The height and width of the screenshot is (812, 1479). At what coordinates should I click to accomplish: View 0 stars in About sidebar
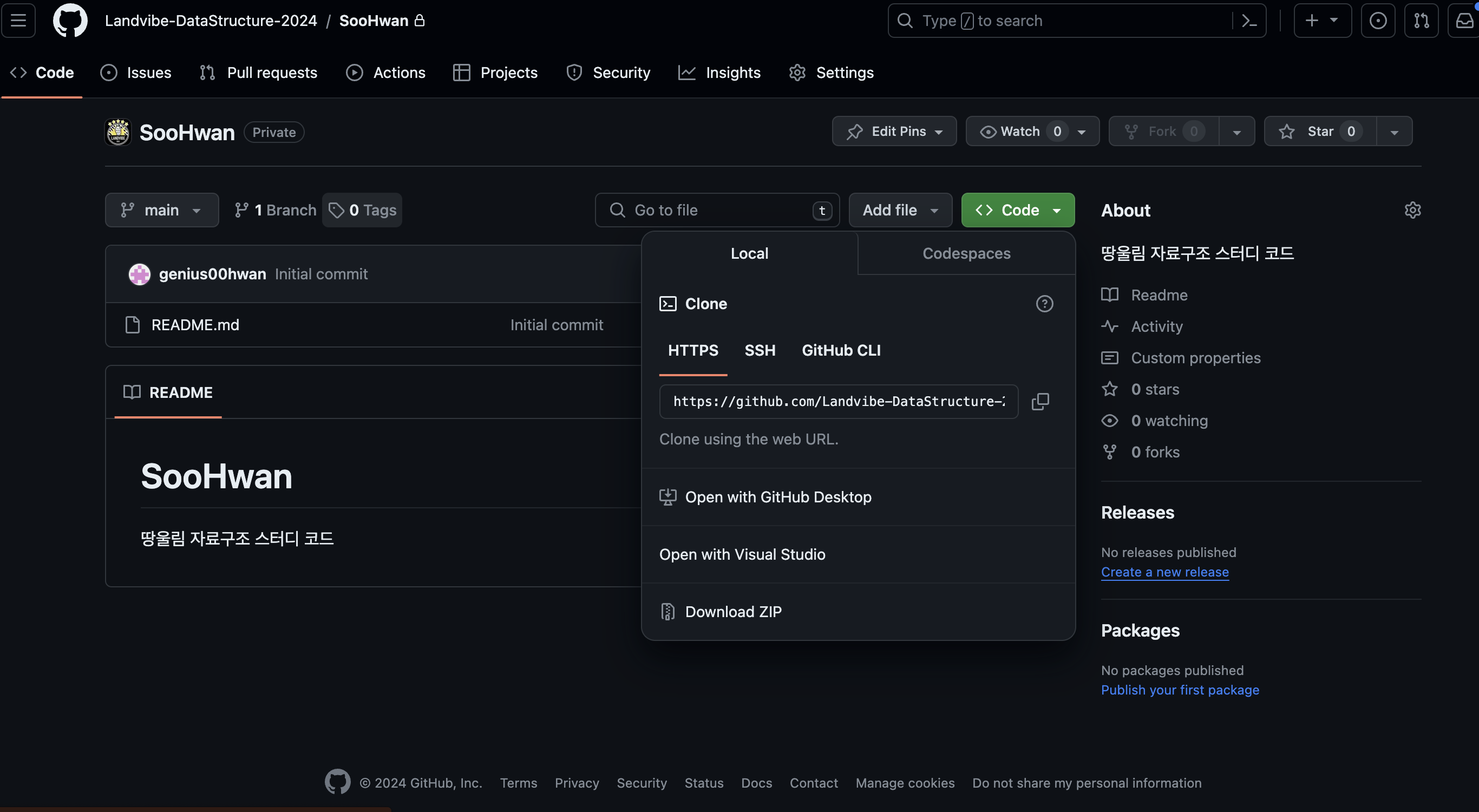1140,389
